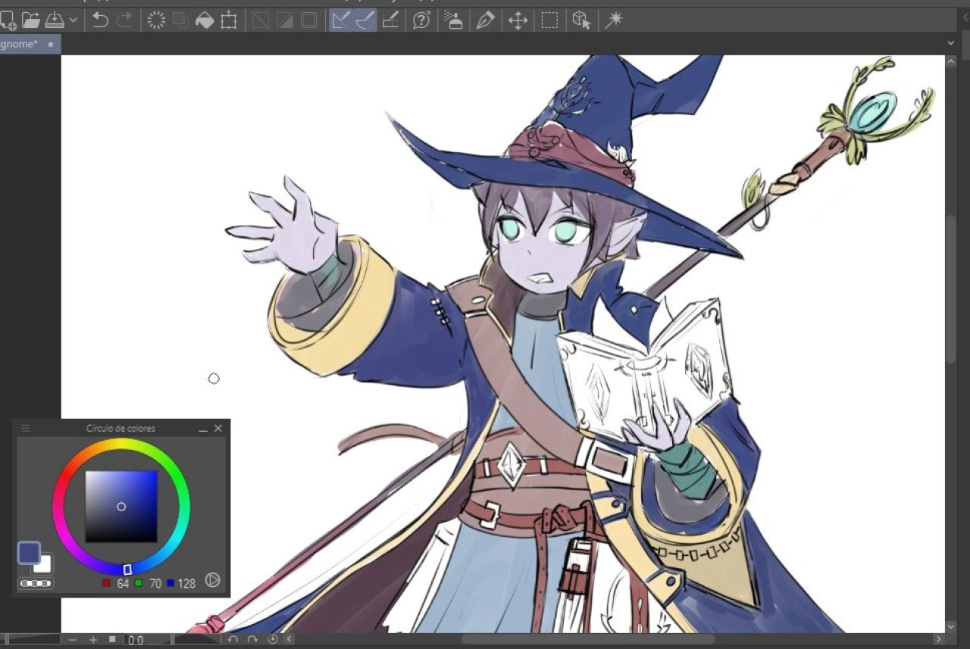Viewport: 970px width, 649px height.
Task: Click the Undo arrow in the toolbar
Action: coord(100,20)
